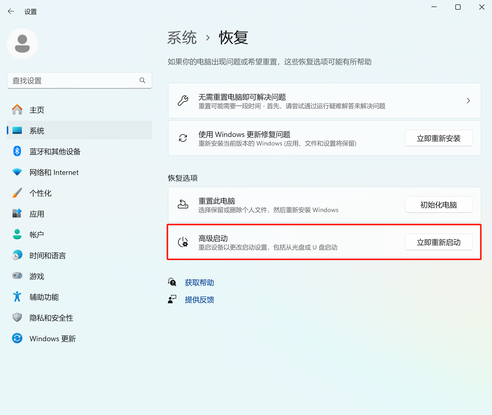This screenshot has height=415, width=492.
Task: Expand 无需重置电脑即可解决问题 chevron
Action: (x=468, y=101)
